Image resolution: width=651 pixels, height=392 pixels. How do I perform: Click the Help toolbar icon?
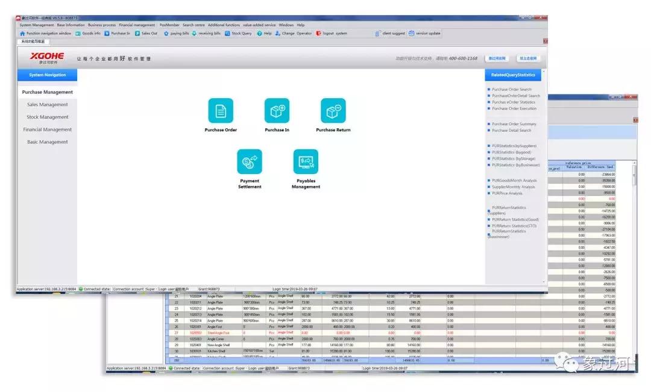[259, 33]
